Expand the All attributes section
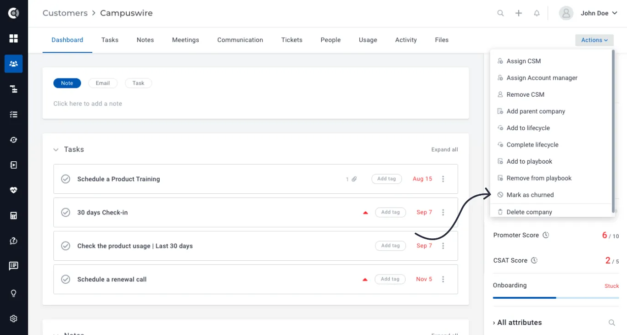This screenshot has height=335, width=627. (517, 323)
